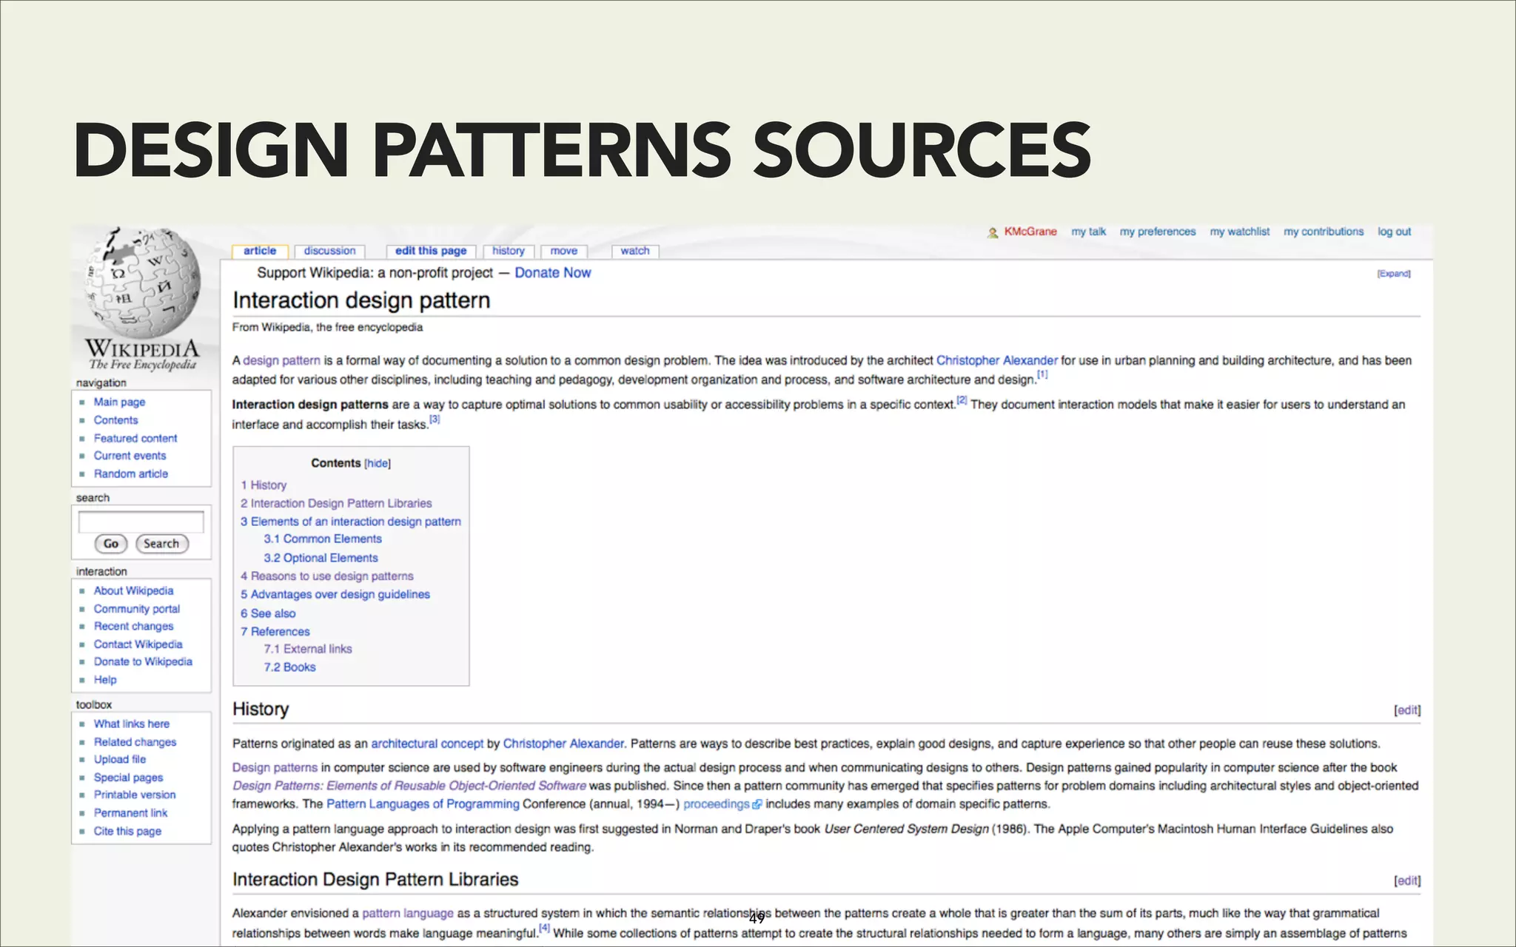
Task: Open Cite this page link
Action: pos(127,831)
